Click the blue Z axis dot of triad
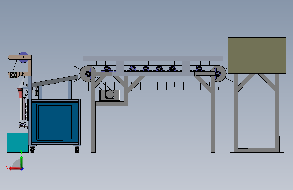Image resolution: width=293 pixels, height=190 pixels. [x=22, y=169]
